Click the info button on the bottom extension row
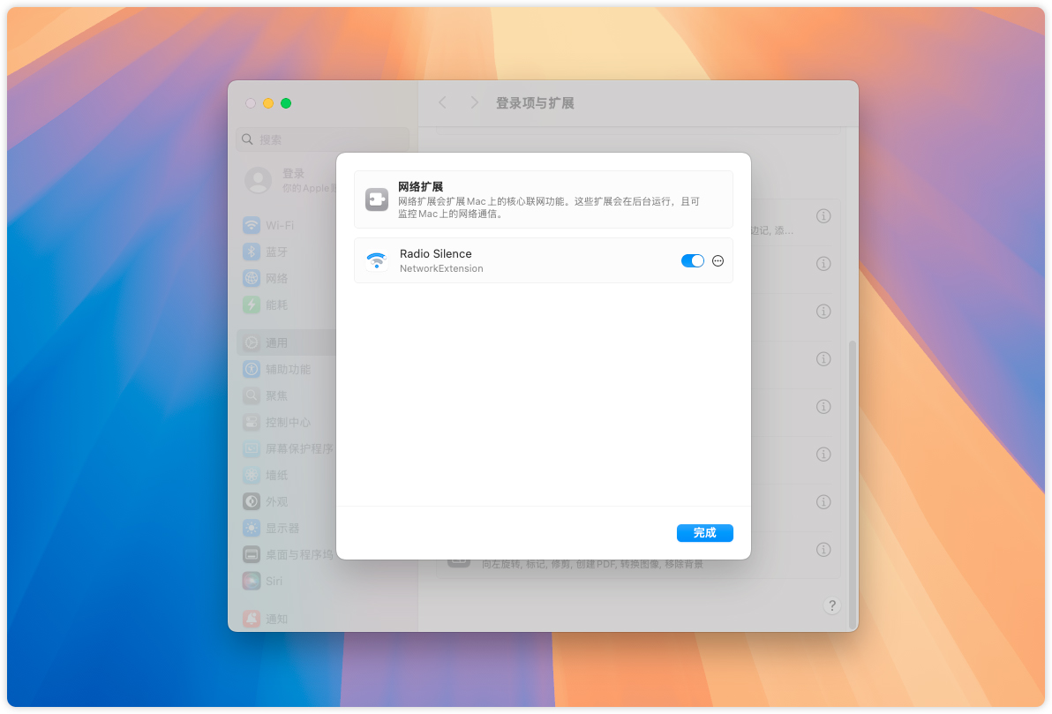This screenshot has width=1052, height=714. pos(823,550)
